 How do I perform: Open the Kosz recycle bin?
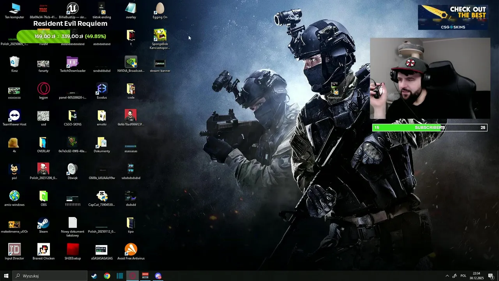[x=14, y=64]
